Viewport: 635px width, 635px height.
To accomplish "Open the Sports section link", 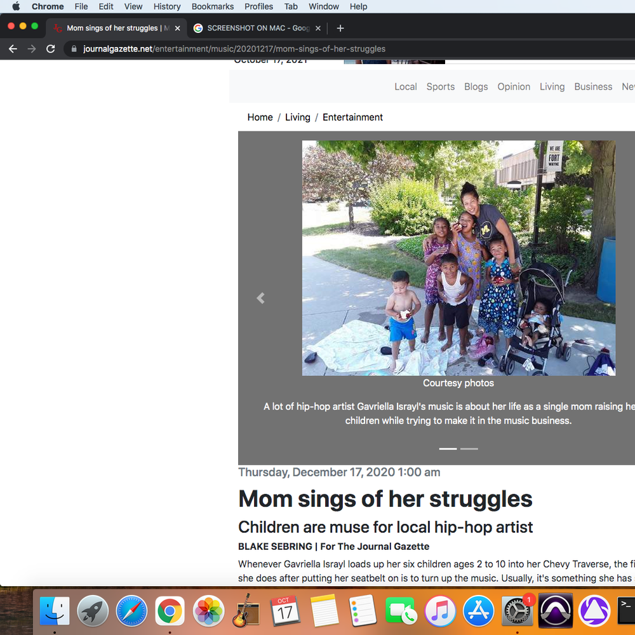I will coord(440,86).
